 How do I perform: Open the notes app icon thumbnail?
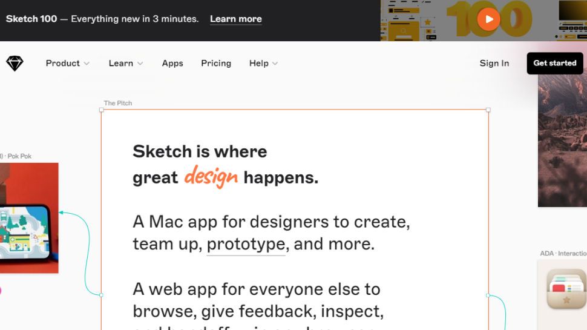tap(566, 288)
